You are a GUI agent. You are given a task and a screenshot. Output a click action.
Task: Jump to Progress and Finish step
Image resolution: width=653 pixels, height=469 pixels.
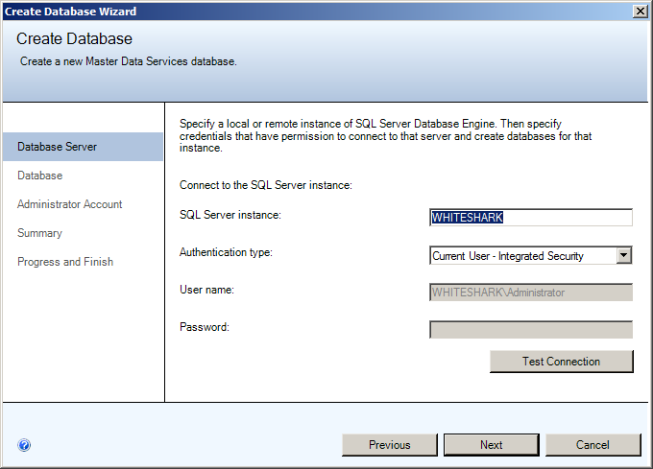(64, 262)
